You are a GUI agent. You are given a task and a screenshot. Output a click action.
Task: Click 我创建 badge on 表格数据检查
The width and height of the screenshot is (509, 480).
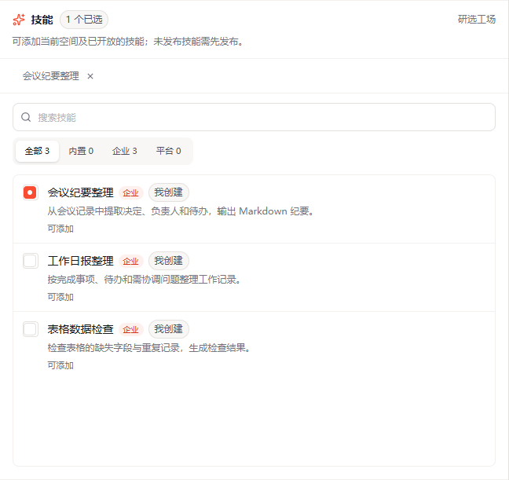click(x=168, y=329)
